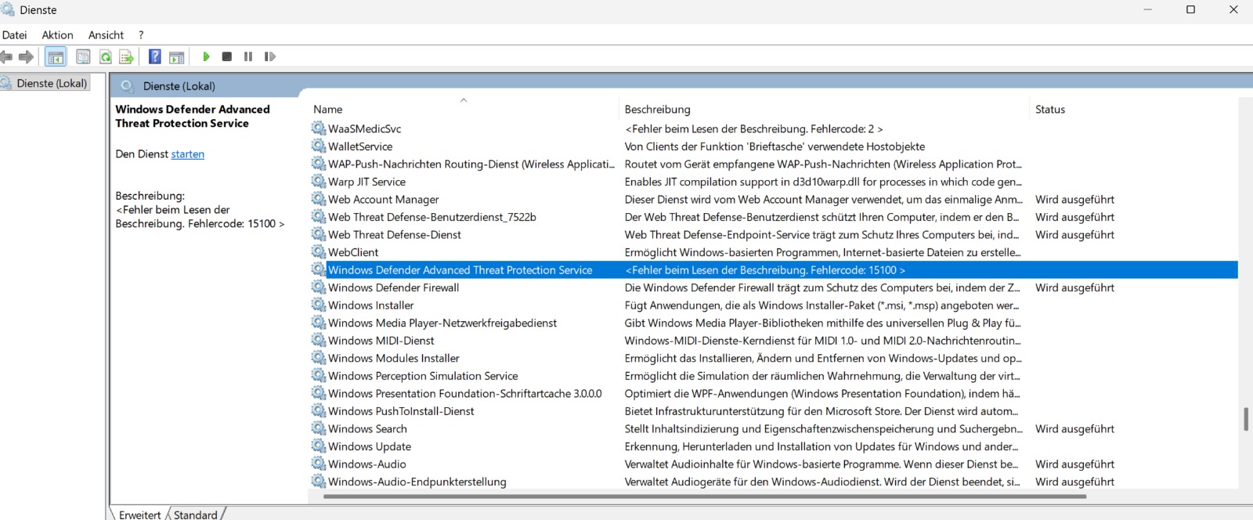Restart the service using the restart toolbar icon
The height and width of the screenshot is (520, 1253).
270,56
